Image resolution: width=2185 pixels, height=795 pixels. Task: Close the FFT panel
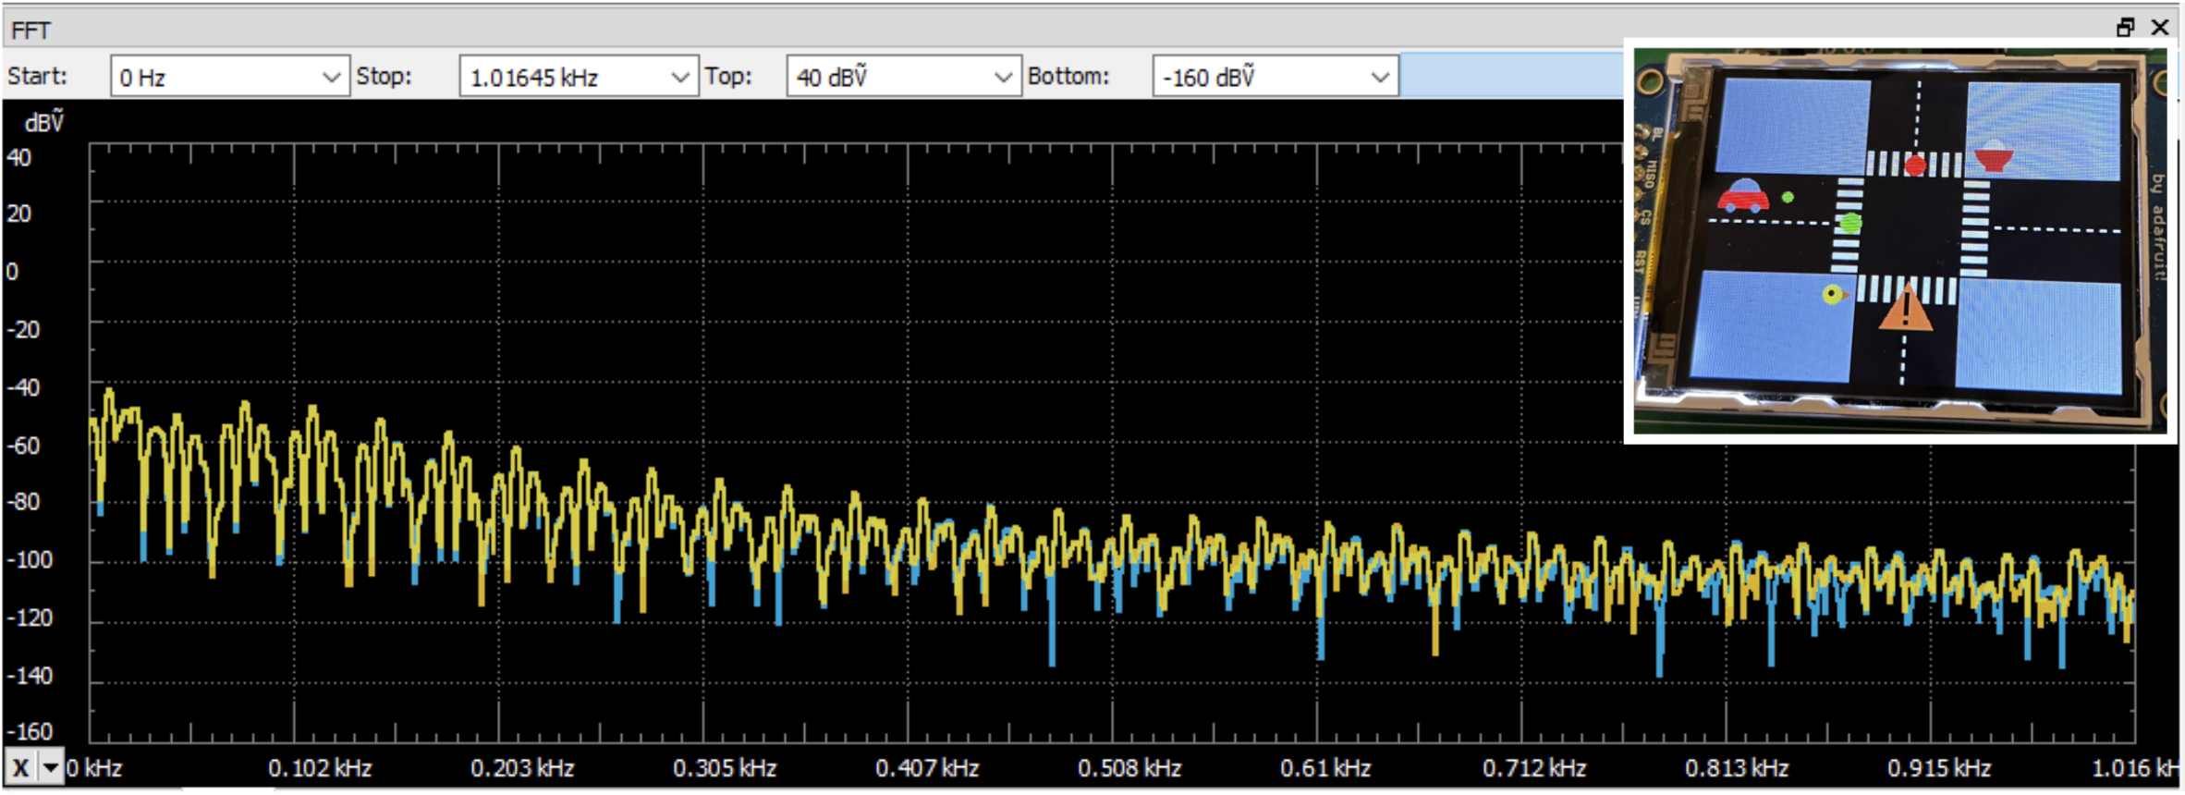click(2160, 28)
